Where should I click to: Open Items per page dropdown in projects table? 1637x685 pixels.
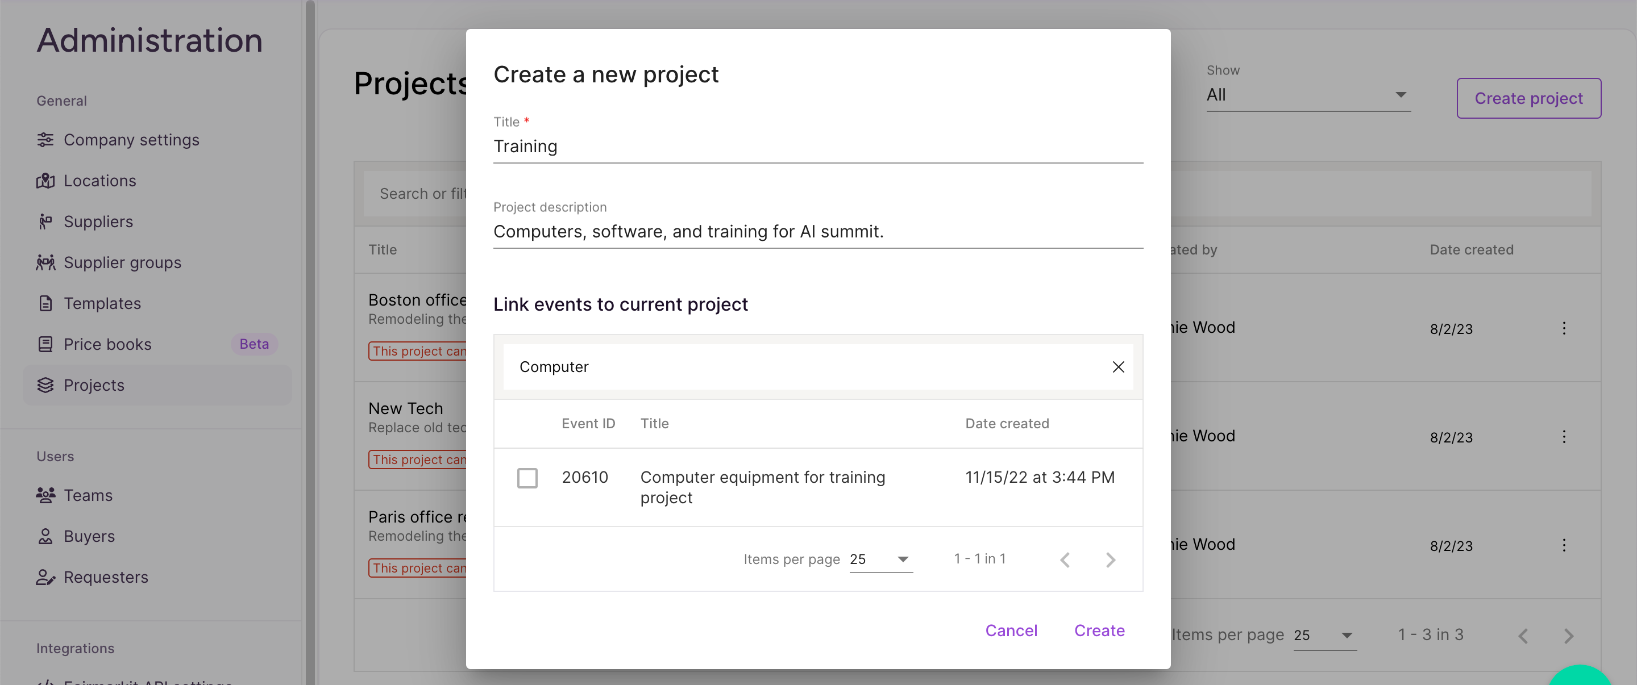pyautogui.click(x=1325, y=636)
